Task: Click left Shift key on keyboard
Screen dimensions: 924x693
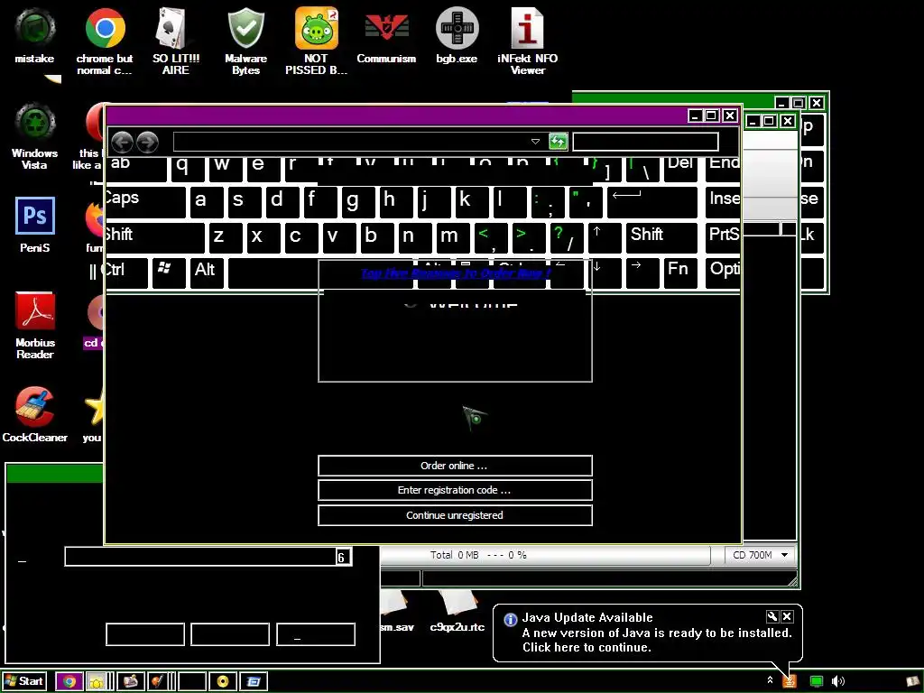Action: 155,237
